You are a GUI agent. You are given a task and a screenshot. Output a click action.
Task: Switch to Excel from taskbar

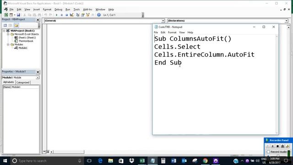tap(142, 161)
